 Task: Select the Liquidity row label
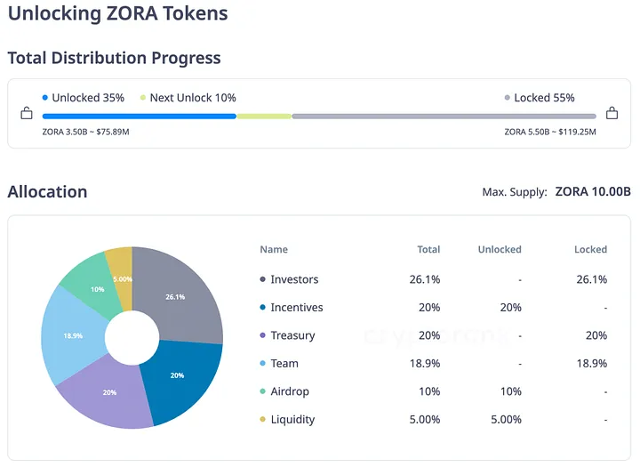click(x=292, y=420)
